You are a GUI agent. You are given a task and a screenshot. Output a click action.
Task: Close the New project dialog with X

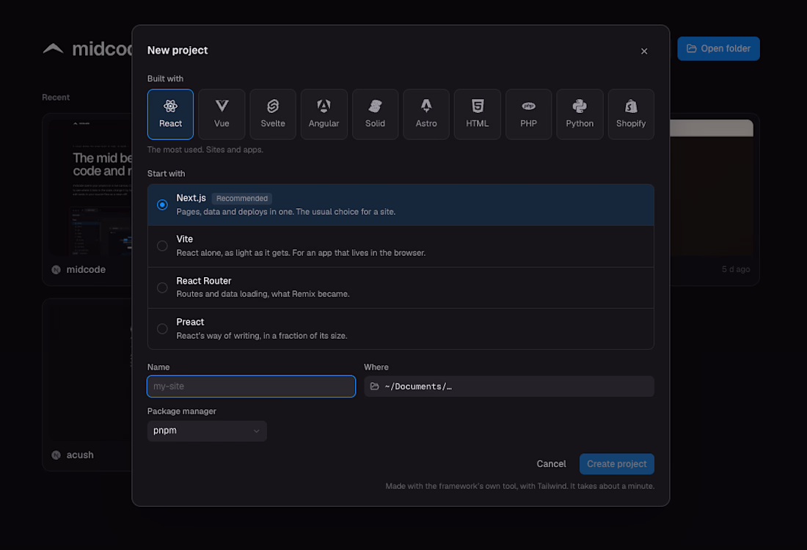point(644,51)
